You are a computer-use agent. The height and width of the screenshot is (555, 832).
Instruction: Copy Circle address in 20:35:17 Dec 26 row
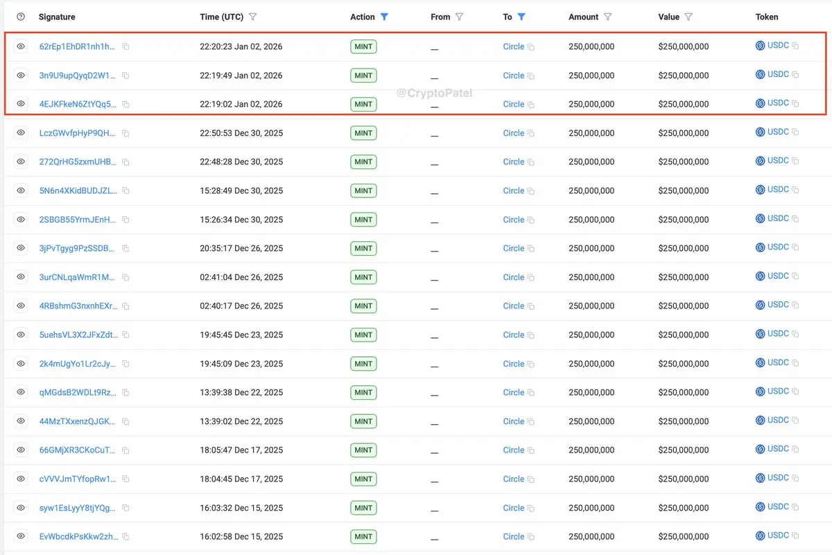(531, 249)
